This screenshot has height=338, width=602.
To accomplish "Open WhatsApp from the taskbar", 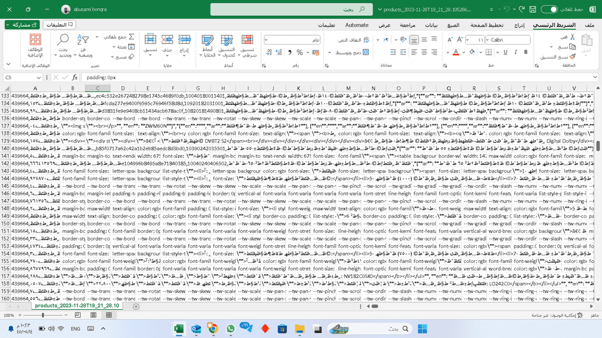I will pyautogui.click(x=230, y=329).
